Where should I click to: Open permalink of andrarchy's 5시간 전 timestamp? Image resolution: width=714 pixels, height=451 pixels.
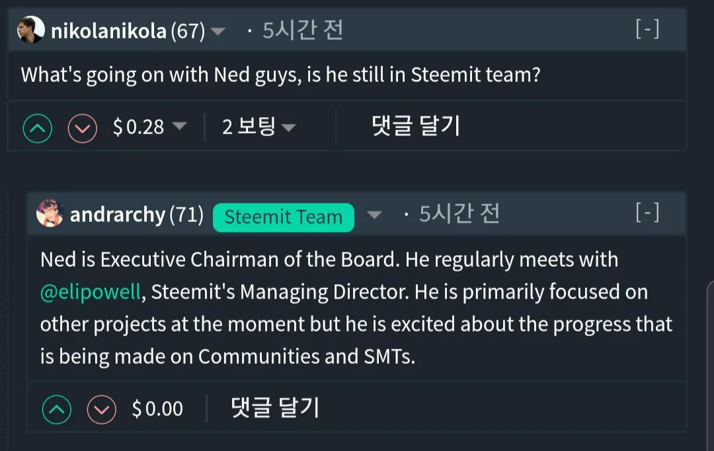point(459,214)
